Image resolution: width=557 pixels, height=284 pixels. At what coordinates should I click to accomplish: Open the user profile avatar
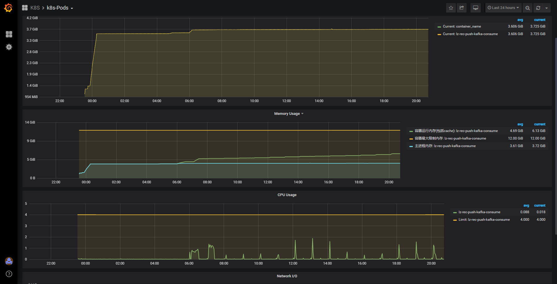pos(9,261)
